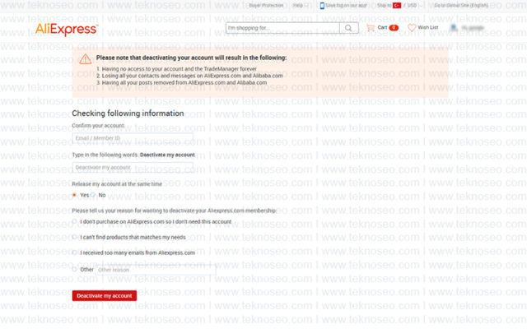The width and height of the screenshot is (527, 329).
Task: Click the Turkey flag icon
Action: [x=397, y=6]
